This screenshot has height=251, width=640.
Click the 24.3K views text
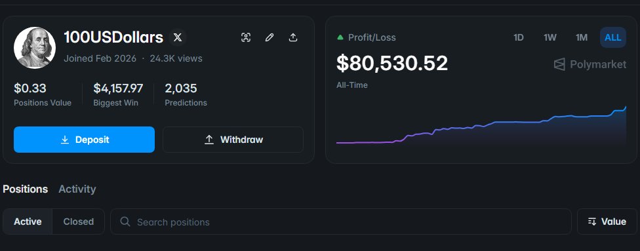point(176,58)
